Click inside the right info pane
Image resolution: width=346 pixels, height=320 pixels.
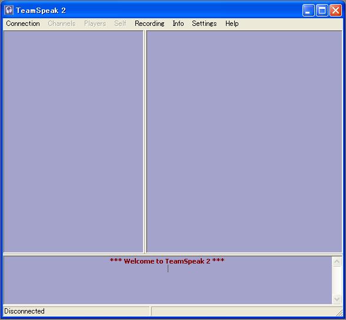(x=244, y=141)
